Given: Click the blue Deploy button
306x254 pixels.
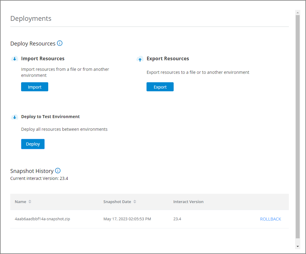Looking at the screenshot, I should pyautogui.click(x=33, y=144).
